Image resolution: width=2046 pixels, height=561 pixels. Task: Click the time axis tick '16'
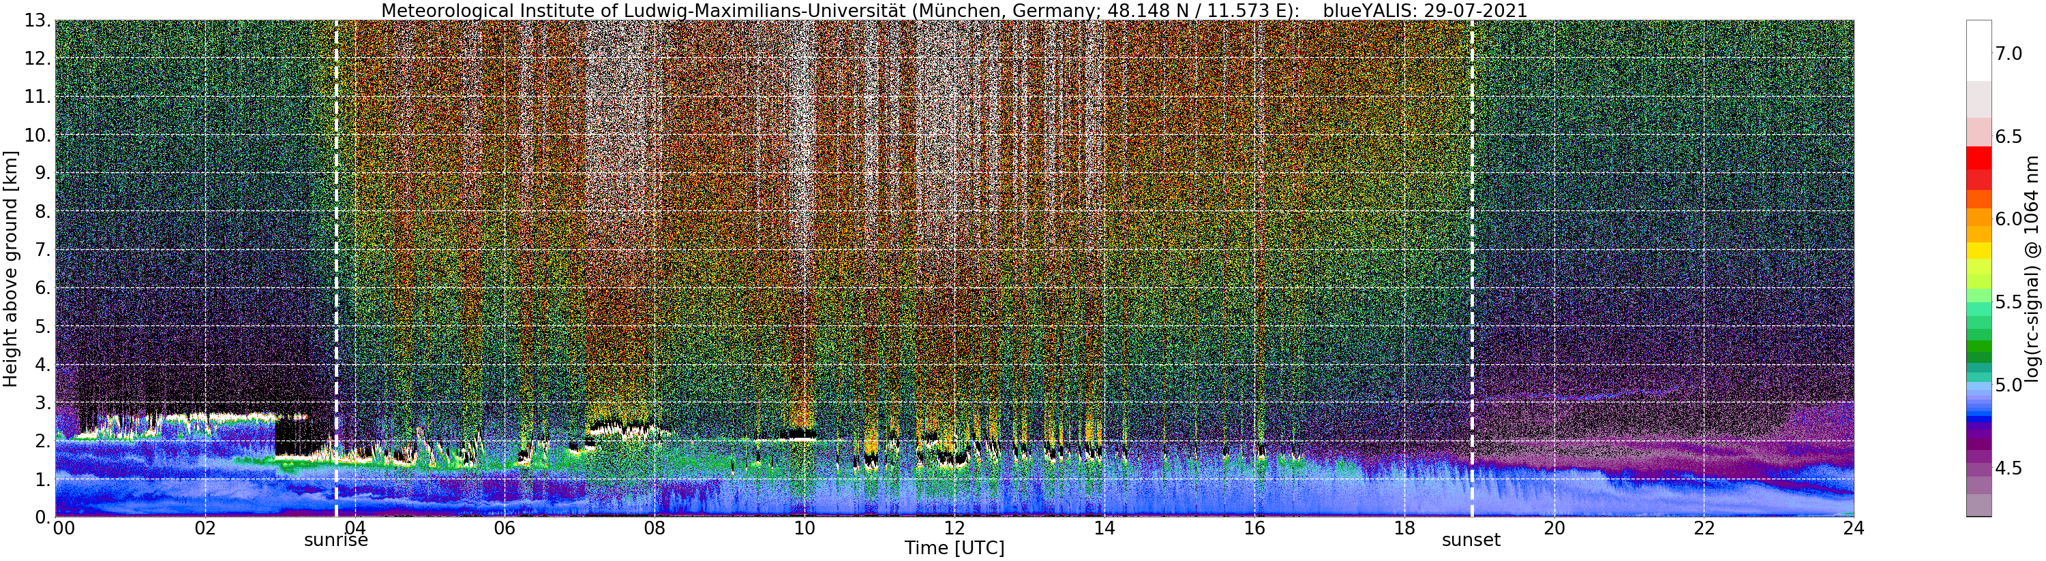pos(1254,528)
